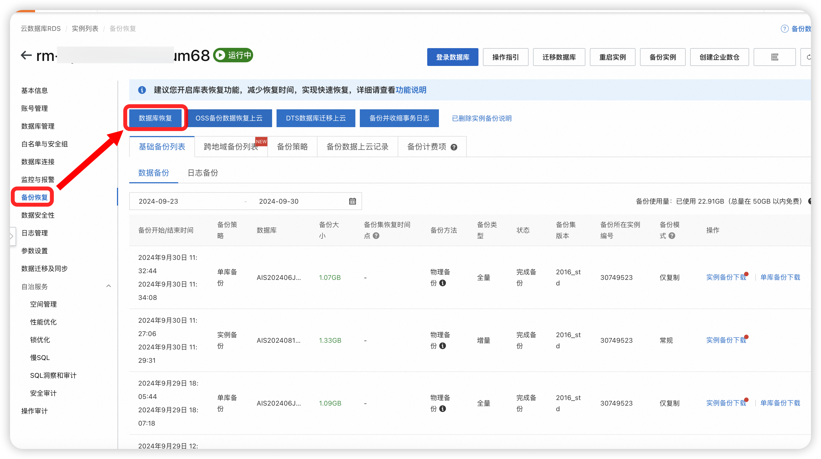Click help icon beside 备份模式 header
The image size is (821, 459).
[672, 236]
